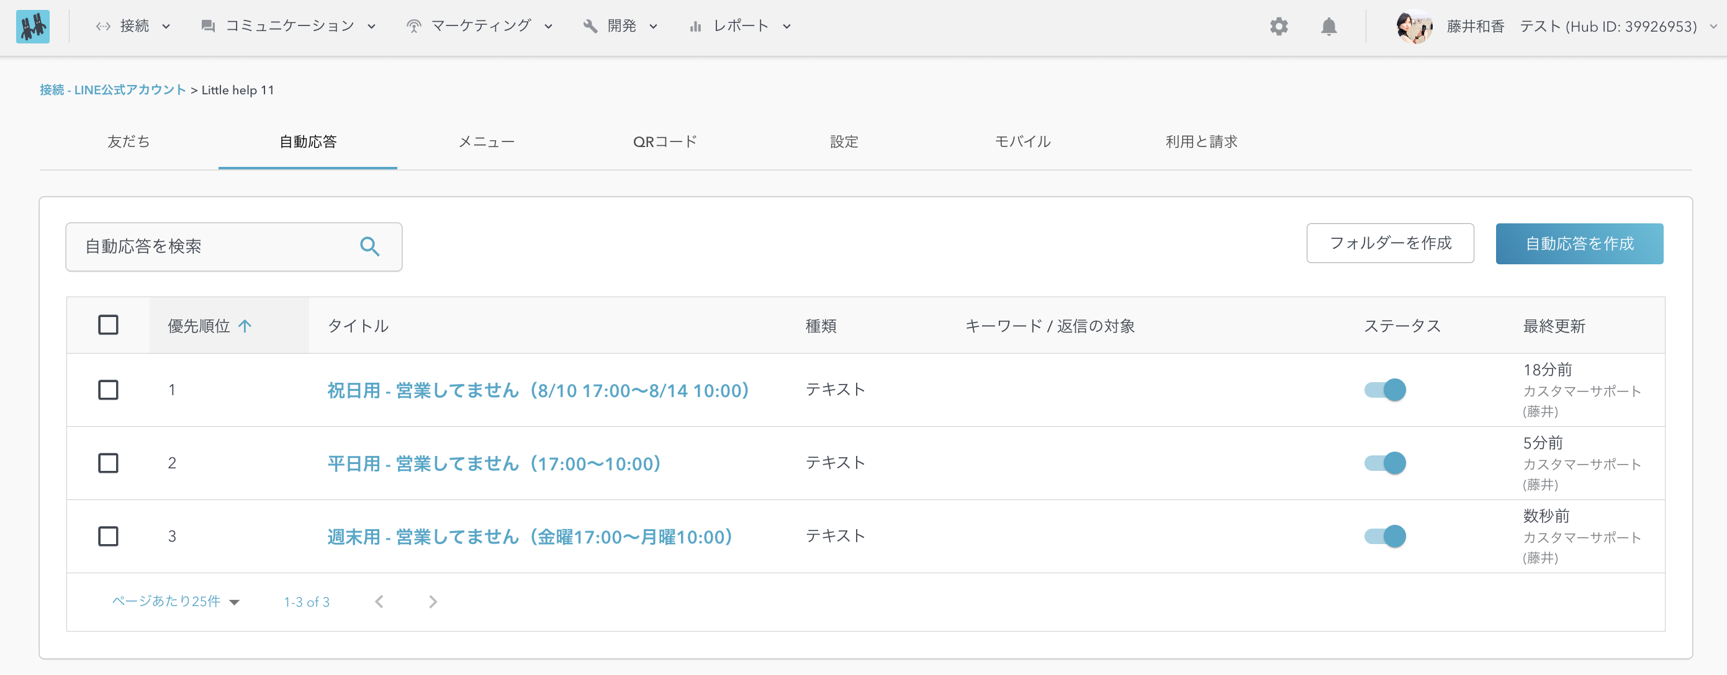Turn off the 週末用 auto-response status toggle
This screenshot has width=1727, height=675.
click(x=1384, y=536)
